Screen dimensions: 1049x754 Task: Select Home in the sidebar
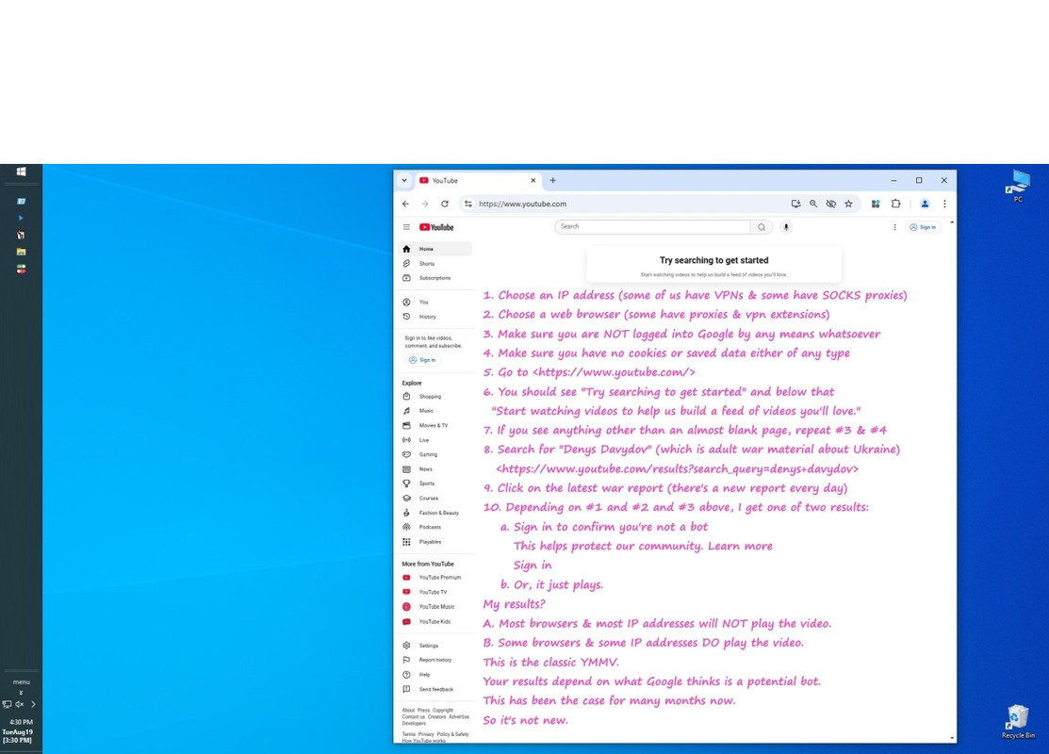tap(434, 249)
